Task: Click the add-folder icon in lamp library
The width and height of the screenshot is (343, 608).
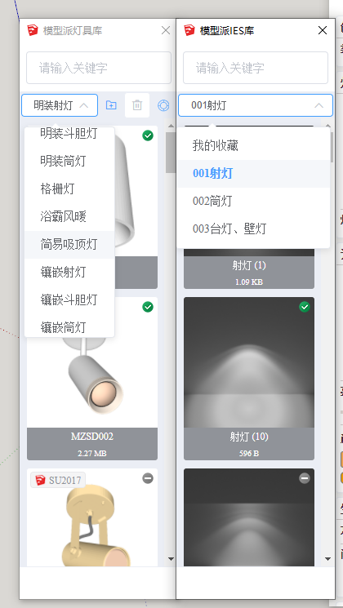Action: click(x=111, y=105)
